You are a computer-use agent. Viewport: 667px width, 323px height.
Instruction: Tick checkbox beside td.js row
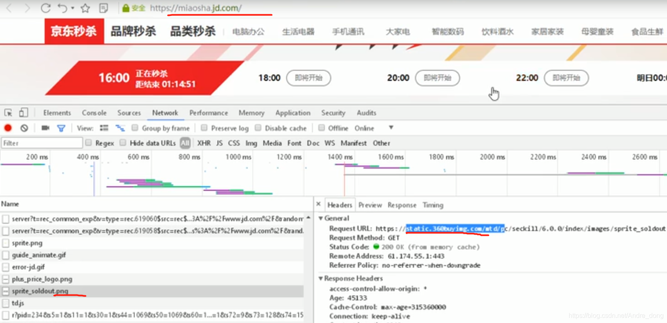(6, 303)
